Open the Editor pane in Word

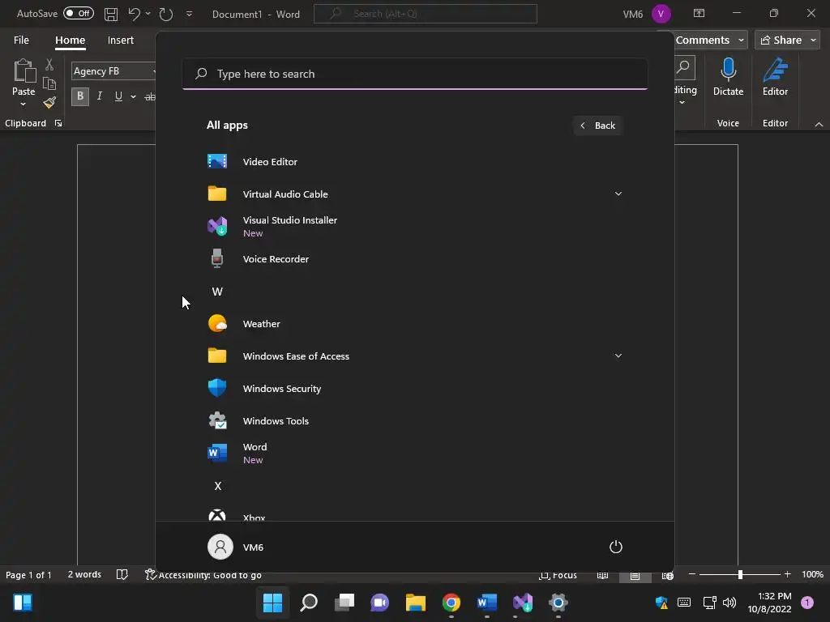775,77
